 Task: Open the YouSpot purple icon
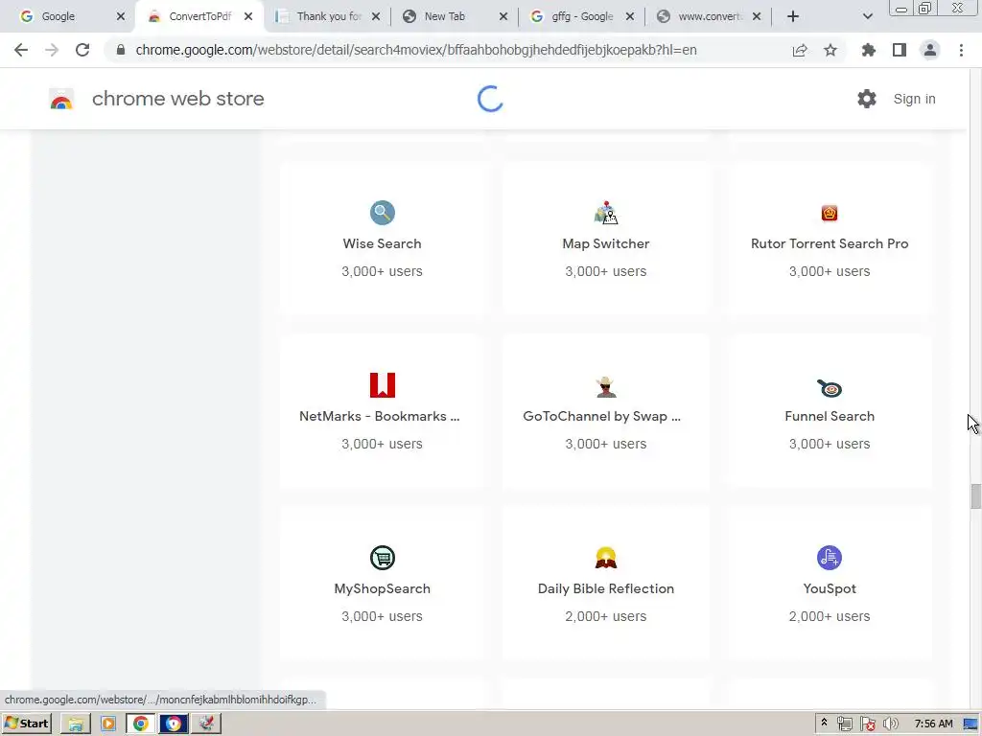830,558
